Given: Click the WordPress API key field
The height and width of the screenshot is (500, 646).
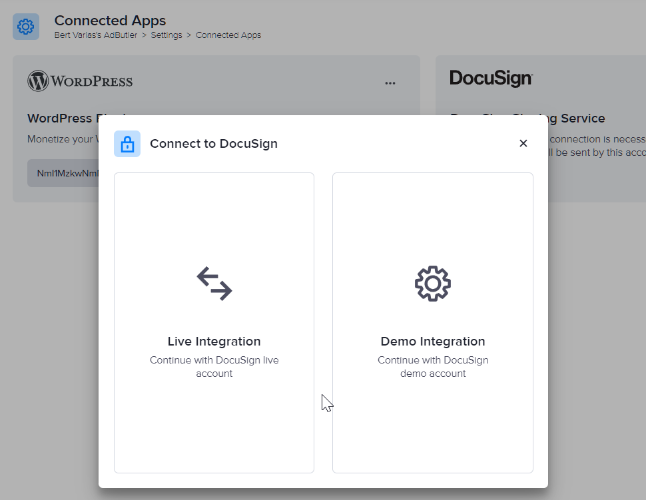Looking at the screenshot, I should point(63,173).
